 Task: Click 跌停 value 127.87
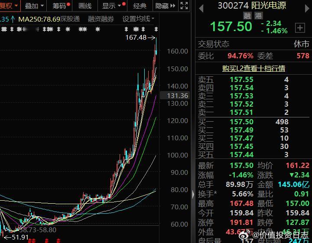pyautogui.click(x=297, y=222)
